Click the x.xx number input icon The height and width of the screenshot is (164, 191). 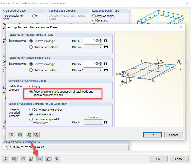(48, 159)
